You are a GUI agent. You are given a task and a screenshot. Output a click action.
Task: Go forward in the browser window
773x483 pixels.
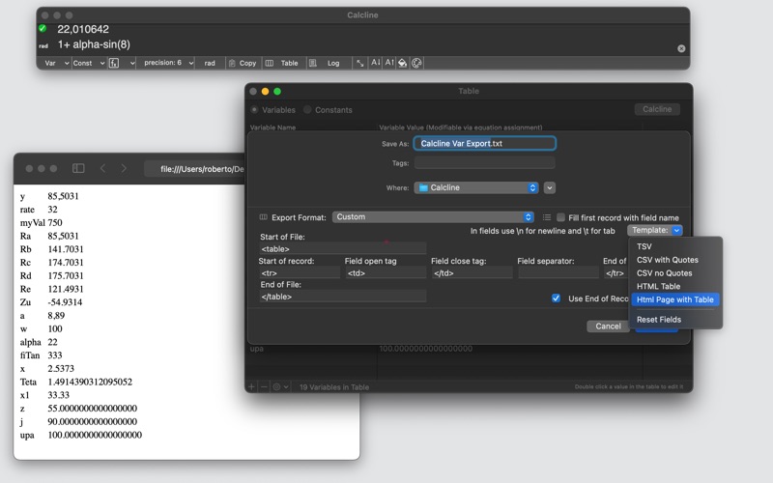[x=124, y=168]
